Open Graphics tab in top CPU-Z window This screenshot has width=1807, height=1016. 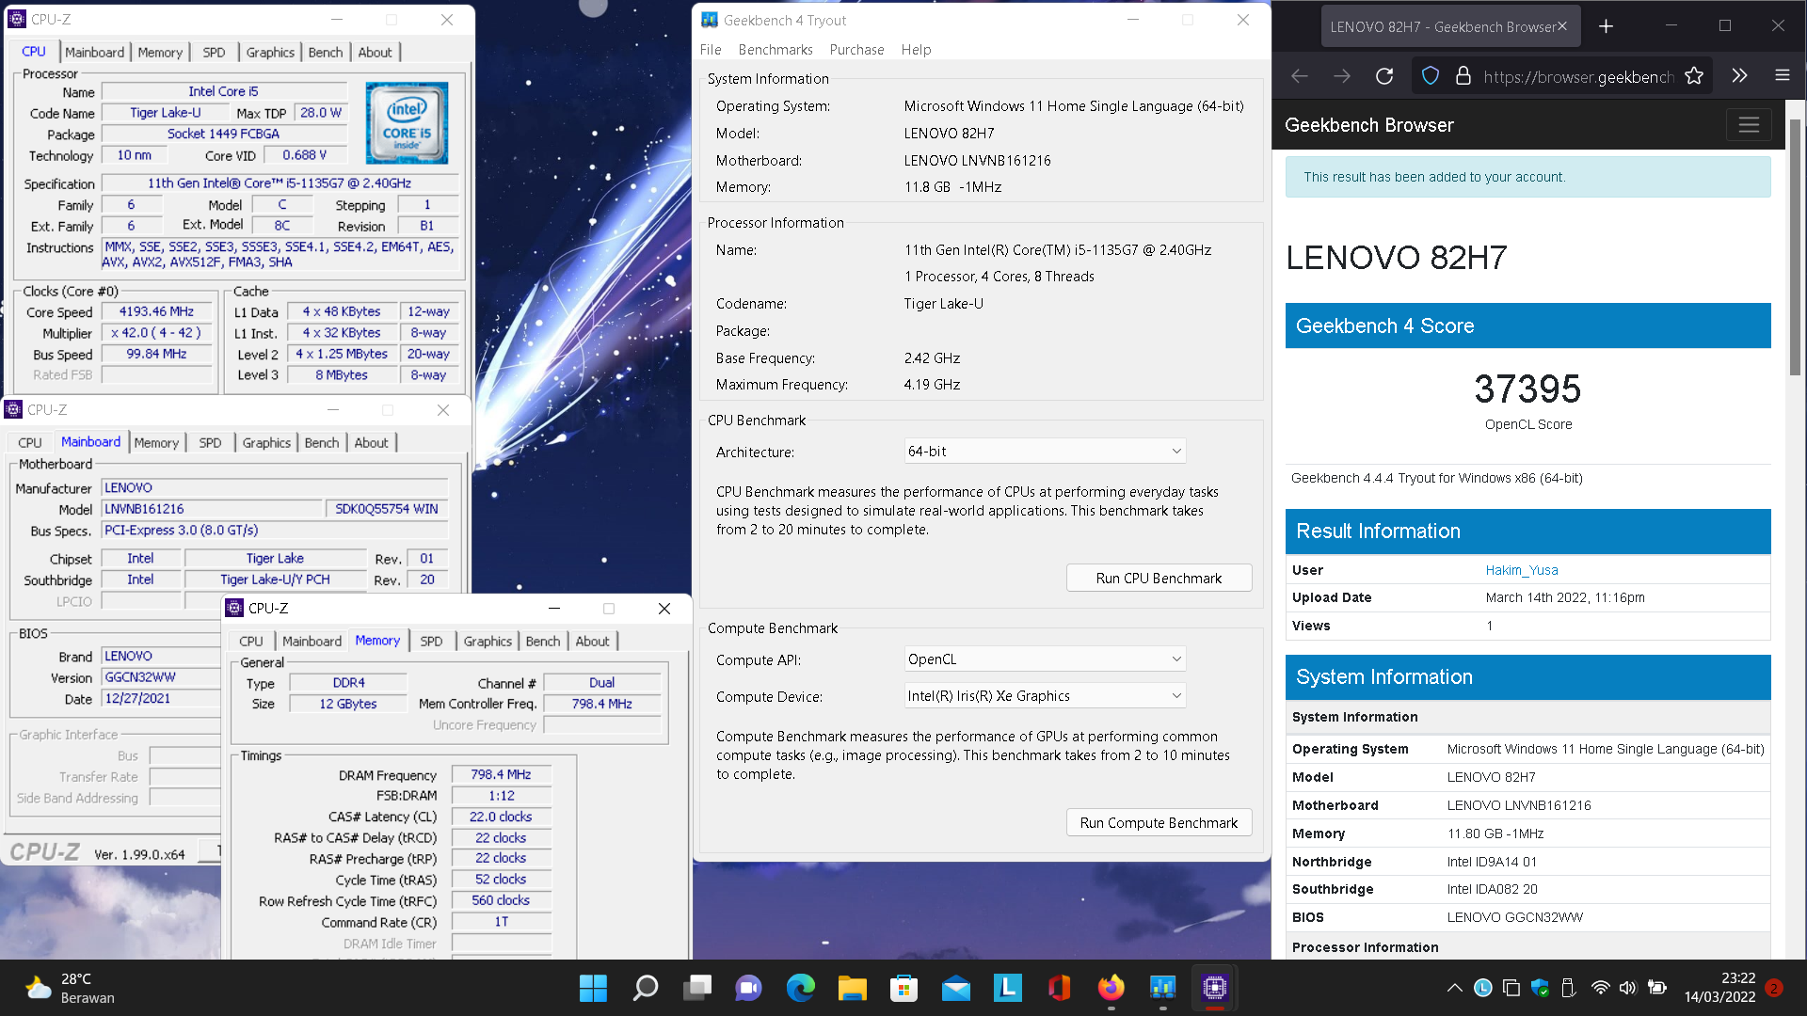coord(270,53)
